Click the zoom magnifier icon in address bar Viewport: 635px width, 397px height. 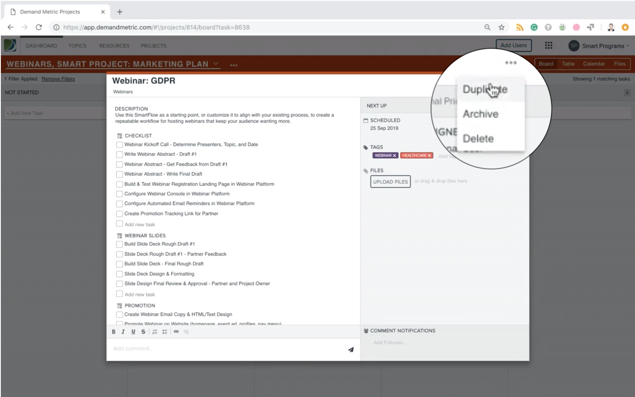point(487,27)
